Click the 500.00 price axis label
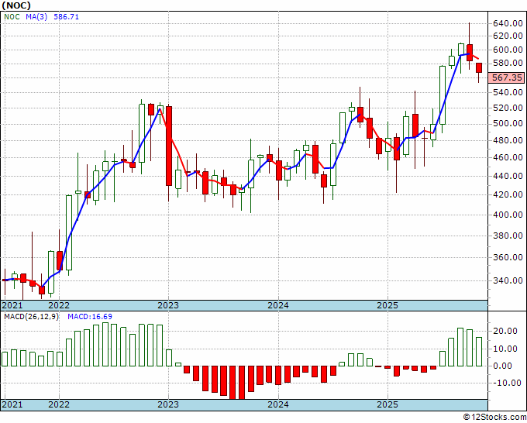 click(x=508, y=124)
